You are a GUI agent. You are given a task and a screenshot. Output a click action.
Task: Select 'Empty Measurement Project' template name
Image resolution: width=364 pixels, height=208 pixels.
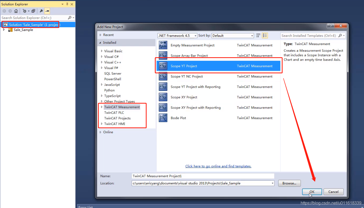pyautogui.click(x=193, y=45)
